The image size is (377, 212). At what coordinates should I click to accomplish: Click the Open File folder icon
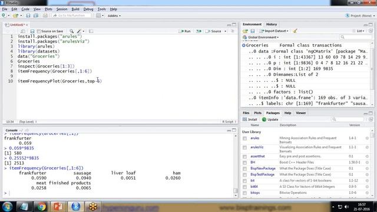pyautogui.click(x=16, y=16)
